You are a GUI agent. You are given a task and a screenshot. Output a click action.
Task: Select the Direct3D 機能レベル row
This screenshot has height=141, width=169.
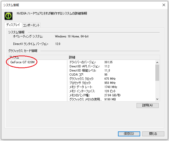point(112,71)
